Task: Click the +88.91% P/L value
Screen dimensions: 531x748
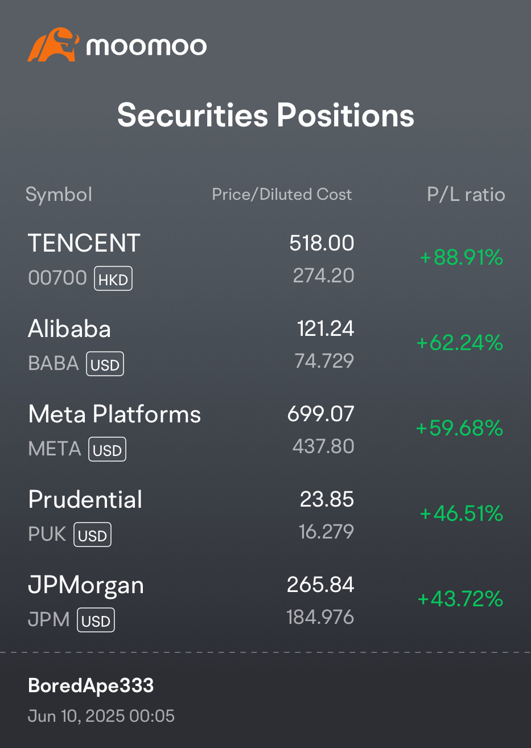Action: pyautogui.click(x=462, y=258)
